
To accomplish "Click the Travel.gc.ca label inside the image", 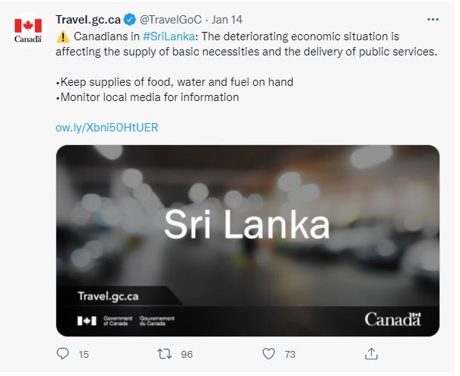I will pyautogui.click(x=107, y=295).
